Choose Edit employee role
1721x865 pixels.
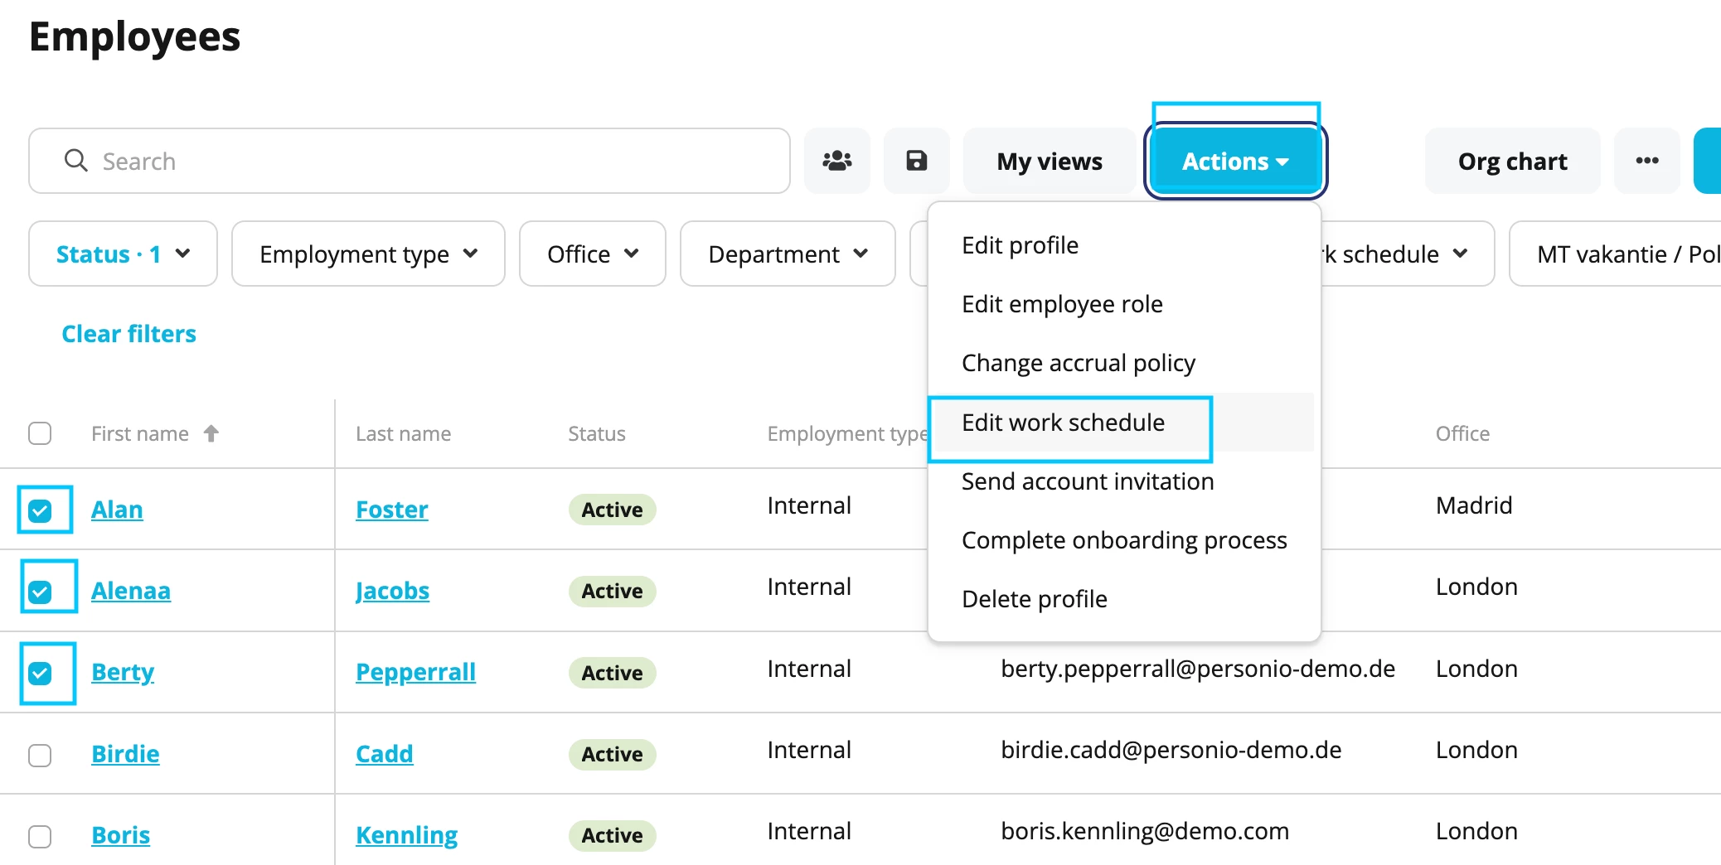click(1123, 304)
